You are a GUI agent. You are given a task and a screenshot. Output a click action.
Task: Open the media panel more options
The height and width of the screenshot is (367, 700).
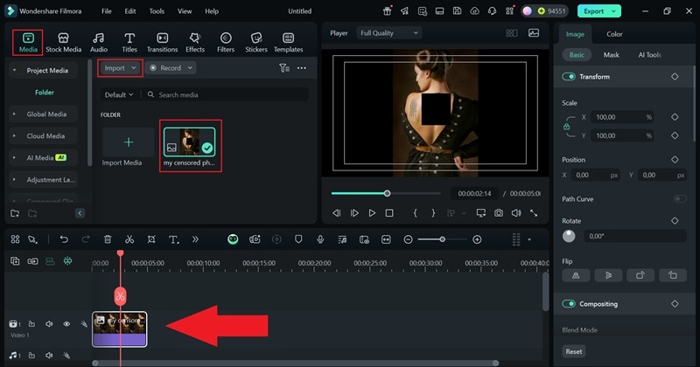coord(302,68)
